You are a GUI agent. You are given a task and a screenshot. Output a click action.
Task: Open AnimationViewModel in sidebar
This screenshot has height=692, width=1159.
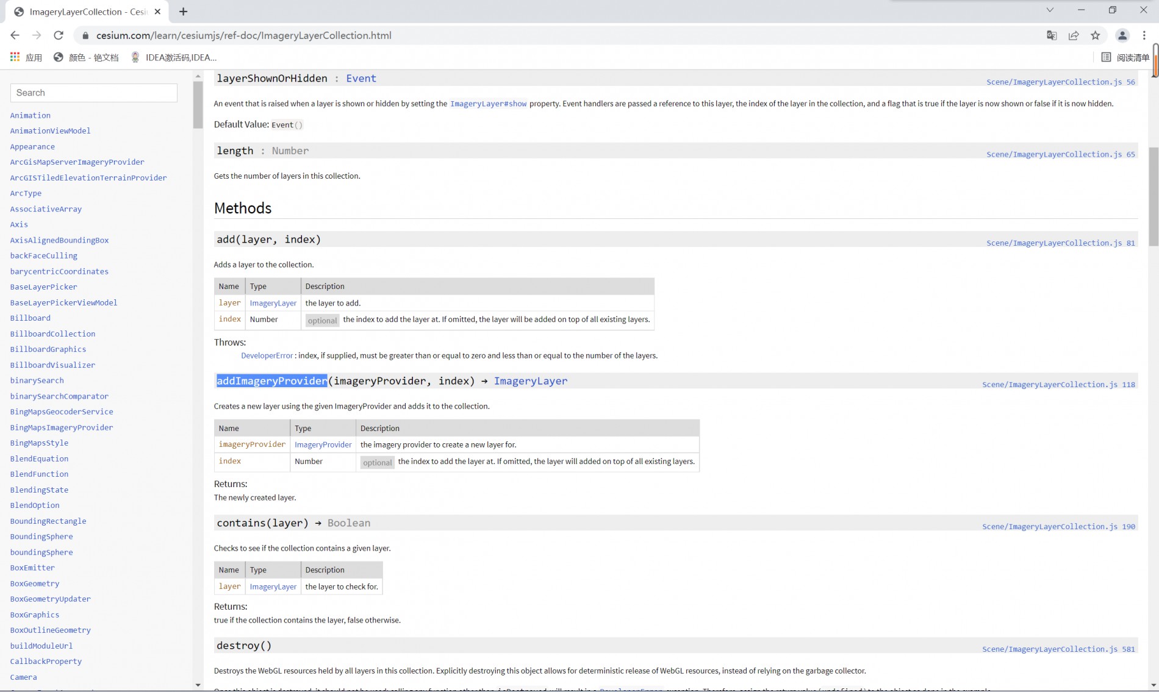(x=50, y=130)
